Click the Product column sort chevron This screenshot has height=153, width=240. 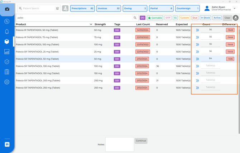(x=91, y=24)
